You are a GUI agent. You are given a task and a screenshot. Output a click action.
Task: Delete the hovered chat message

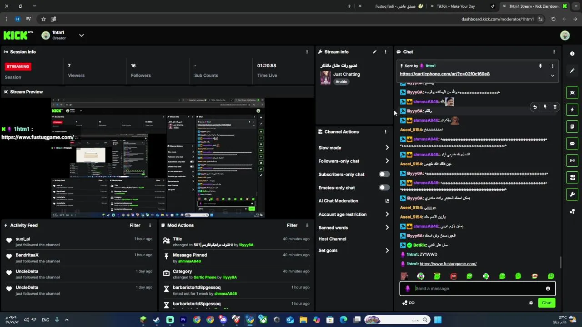click(555, 107)
